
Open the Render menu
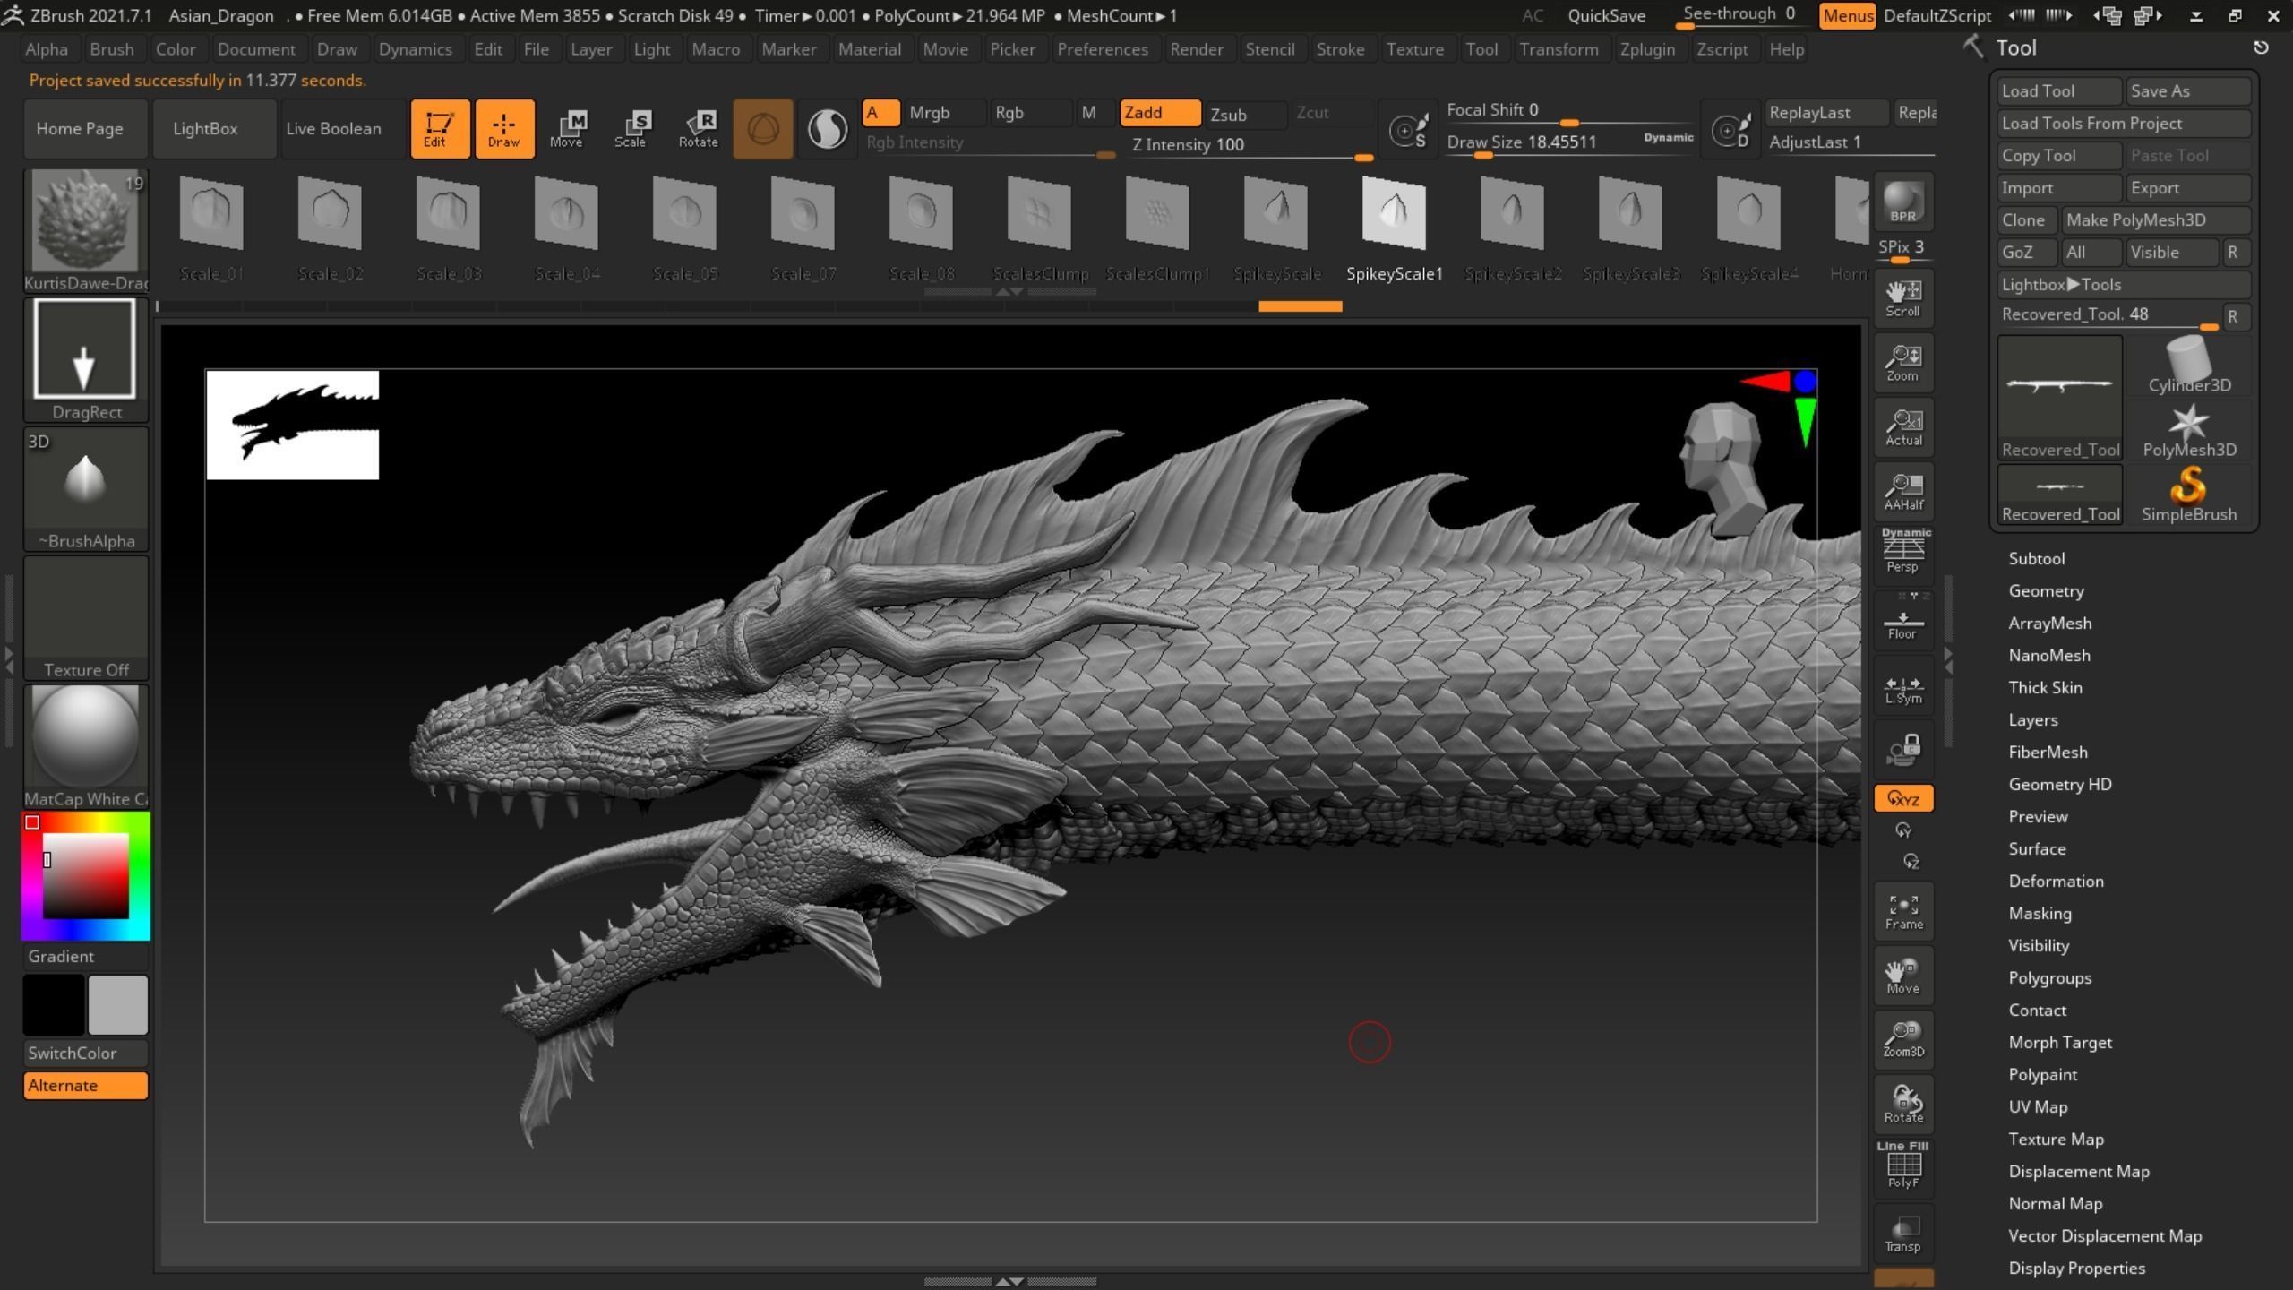1196,49
